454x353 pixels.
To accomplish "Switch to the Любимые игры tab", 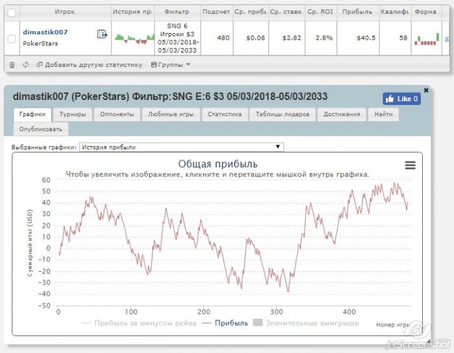I will [x=171, y=114].
